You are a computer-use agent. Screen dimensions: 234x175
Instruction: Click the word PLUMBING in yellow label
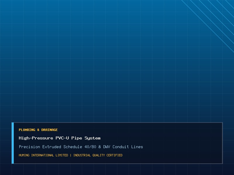click(x=27, y=130)
